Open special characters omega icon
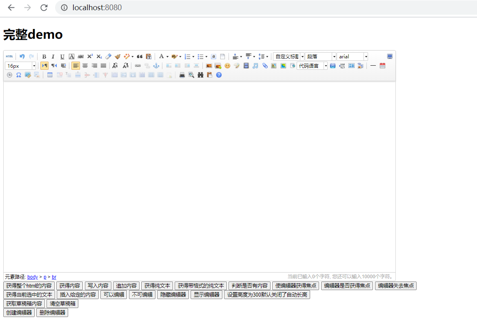The width and height of the screenshot is (477, 326). click(x=18, y=75)
